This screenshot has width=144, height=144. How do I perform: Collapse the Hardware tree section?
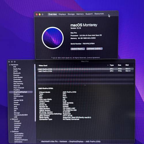10,65
